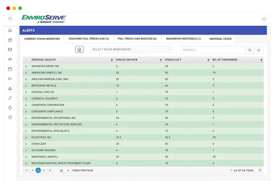Expand the Mahoning Landfill row
274x184 pixels.
coord(26,157)
